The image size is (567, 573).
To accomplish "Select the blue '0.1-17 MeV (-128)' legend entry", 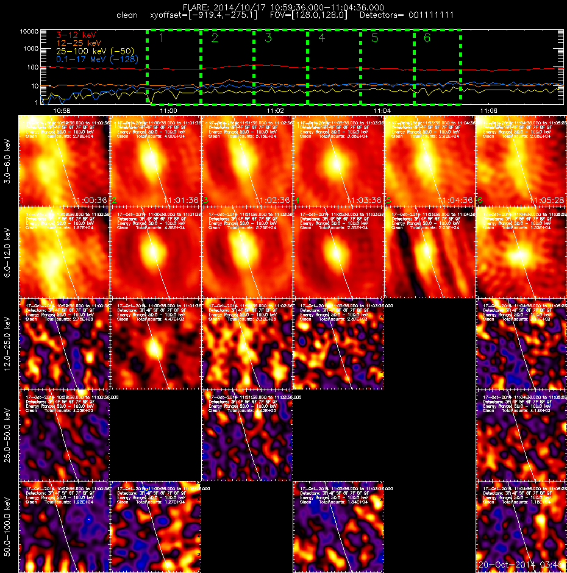I will click(97, 59).
